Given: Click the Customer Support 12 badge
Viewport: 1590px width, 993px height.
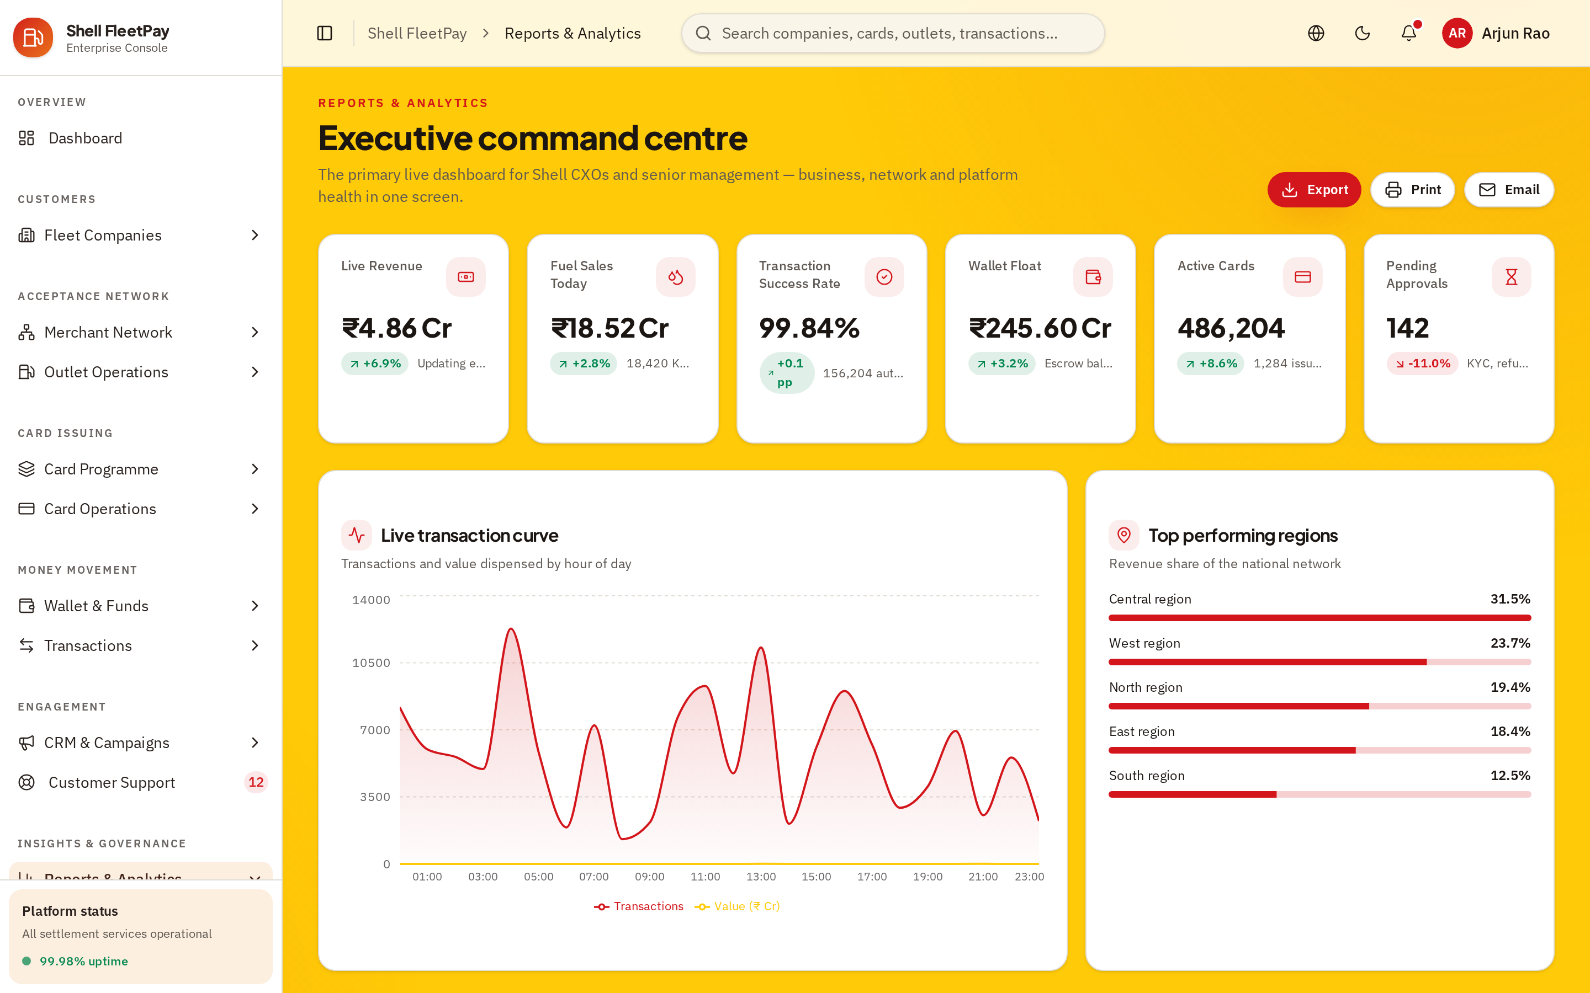Looking at the screenshot, I should point(256,782).
